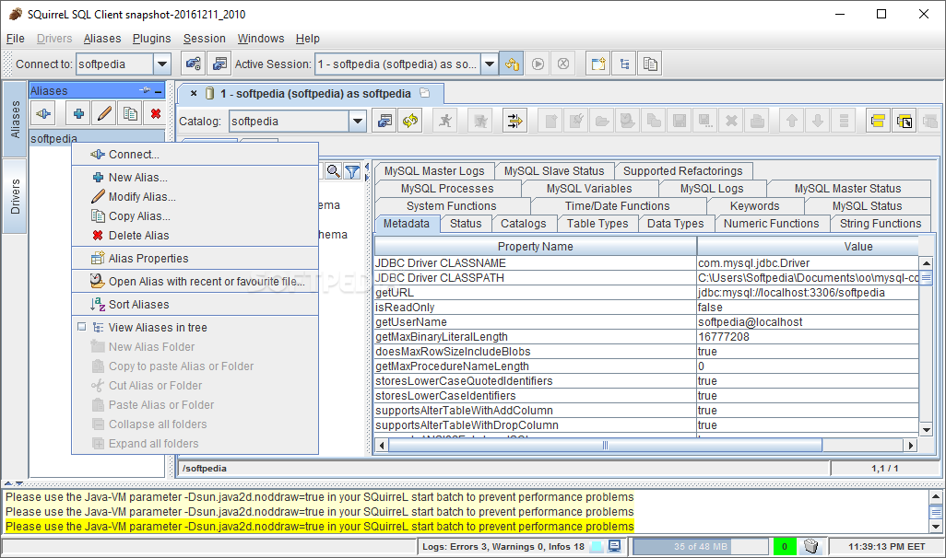The image size is (946, 558).
Task: Click the trash garbage collect icon in status bar
Action: point(811,547)
